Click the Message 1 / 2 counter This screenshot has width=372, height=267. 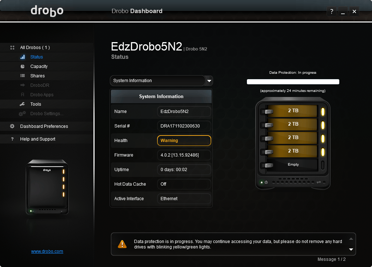[x=331, y=259]
